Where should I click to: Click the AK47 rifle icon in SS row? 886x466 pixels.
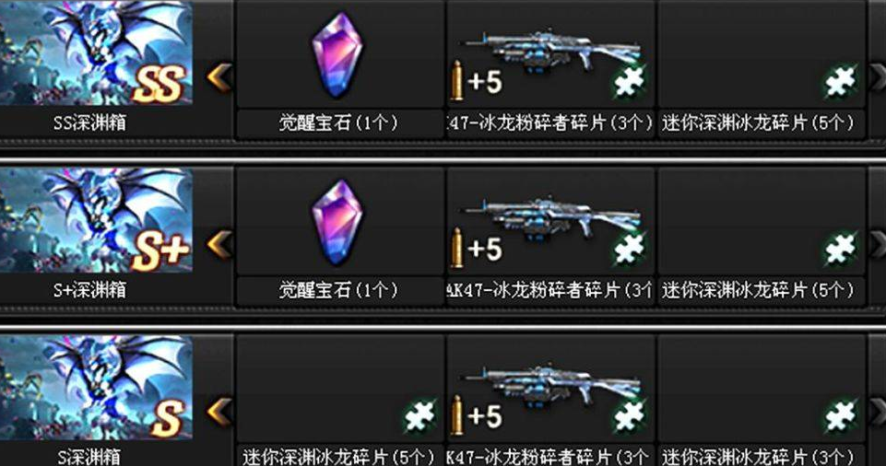tap(552, 51)
